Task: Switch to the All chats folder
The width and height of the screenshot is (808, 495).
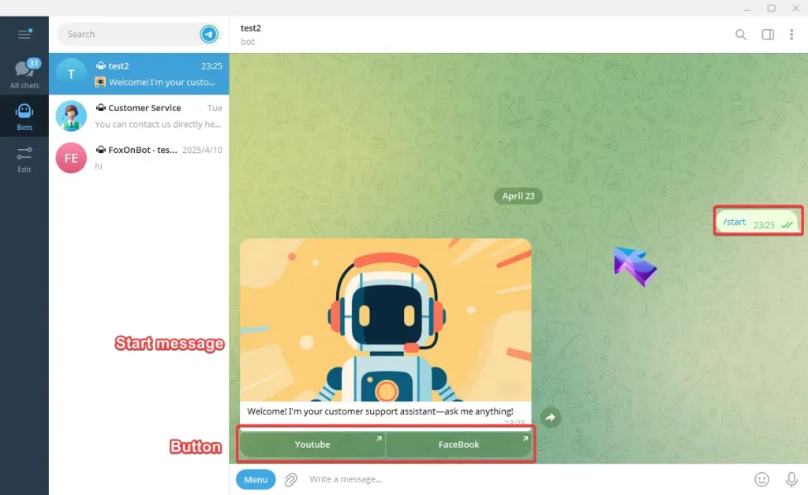Action: 24,74
